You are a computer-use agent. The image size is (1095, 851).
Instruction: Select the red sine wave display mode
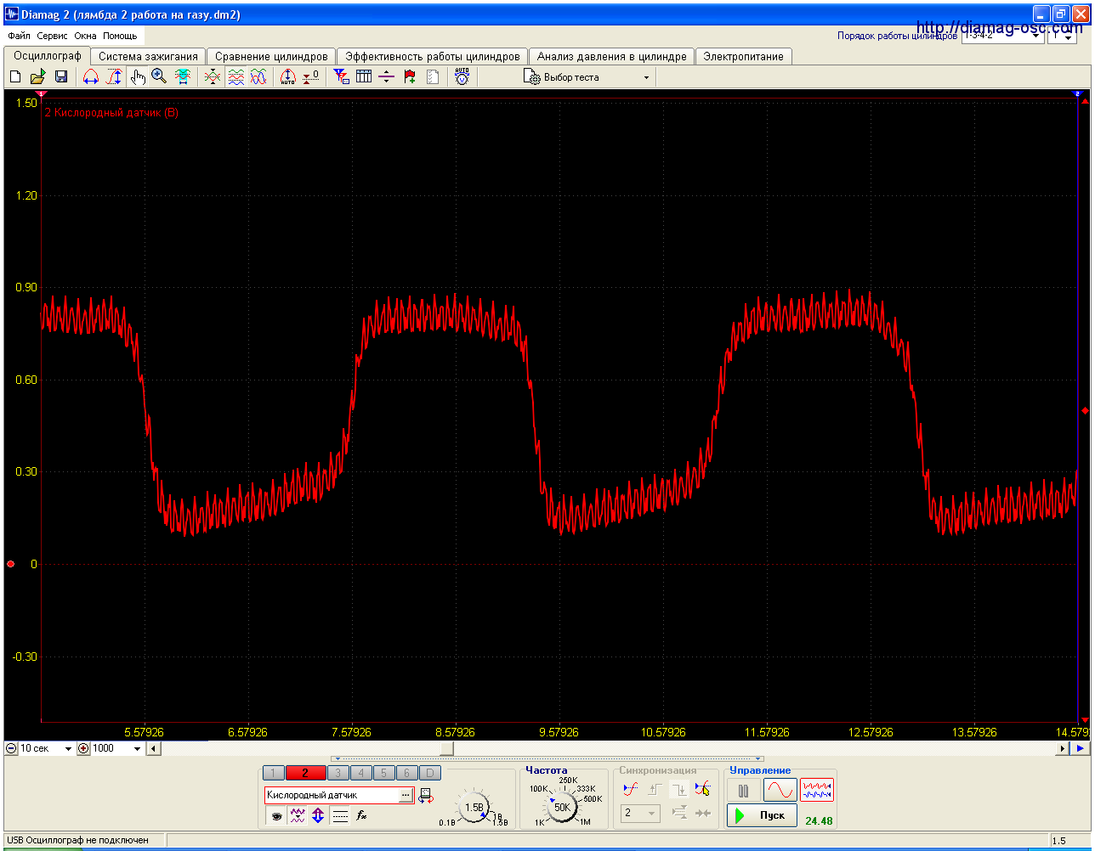[x=780, y=791]
